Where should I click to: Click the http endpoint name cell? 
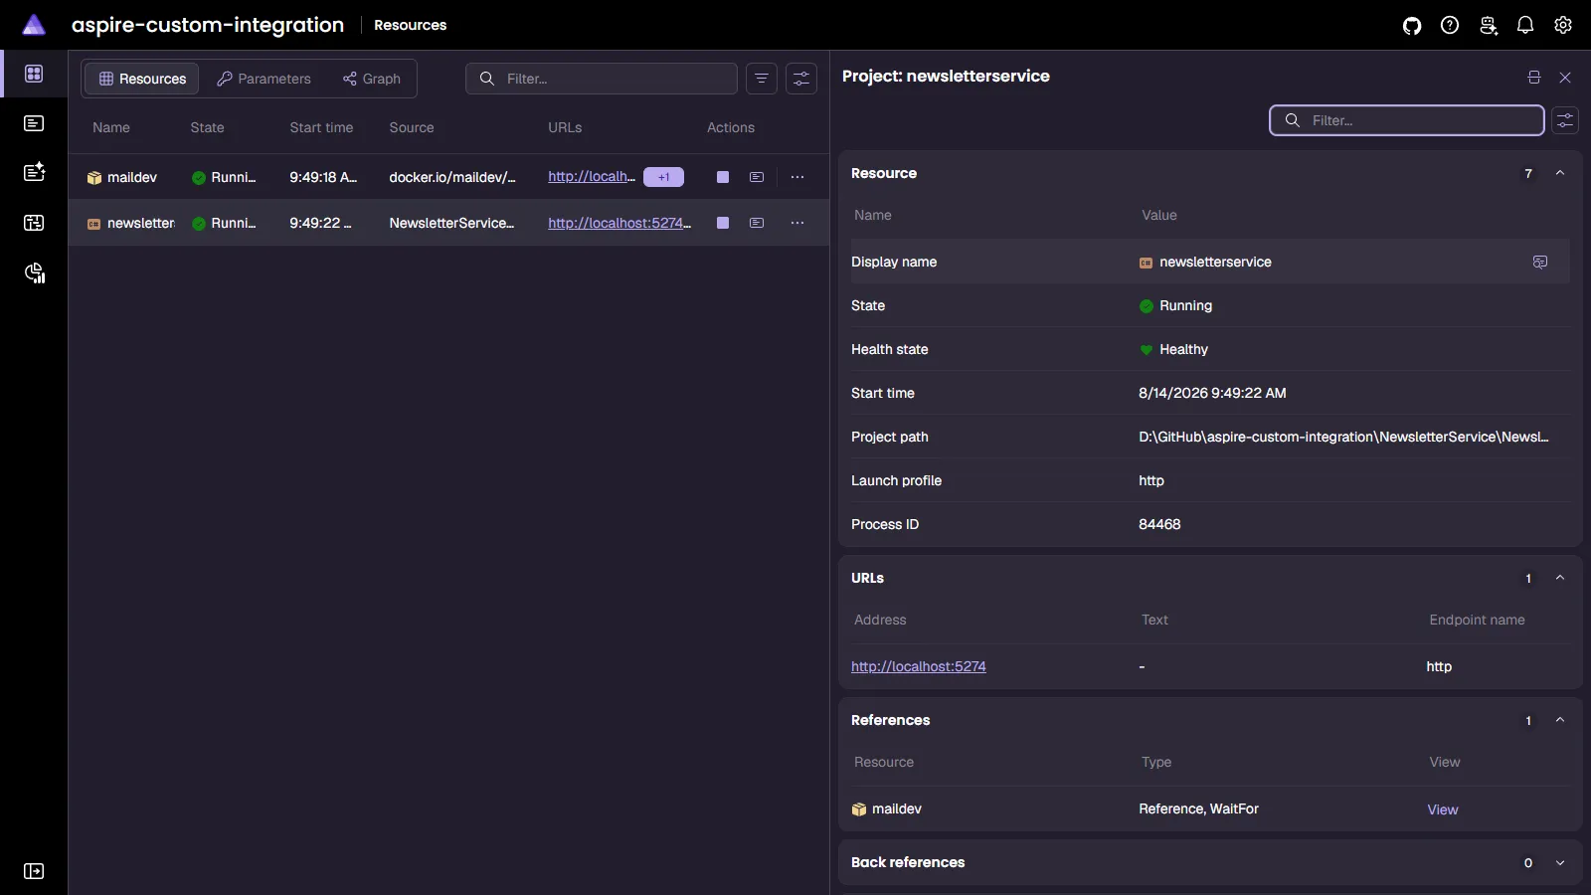tap(1439, 666)
